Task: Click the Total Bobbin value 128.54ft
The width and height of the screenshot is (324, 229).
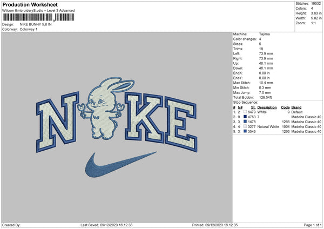Action: (266, 97)
